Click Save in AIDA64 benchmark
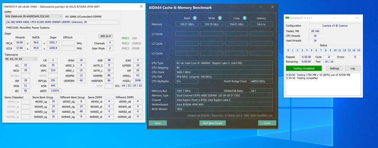 coord(158,123)
